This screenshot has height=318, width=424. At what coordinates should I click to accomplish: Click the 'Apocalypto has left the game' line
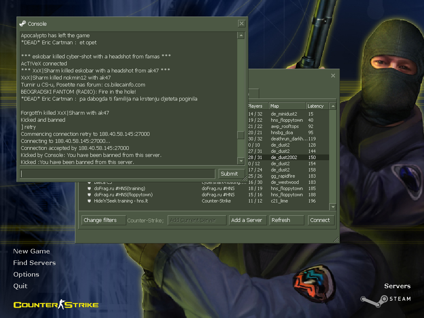[55, 36]
